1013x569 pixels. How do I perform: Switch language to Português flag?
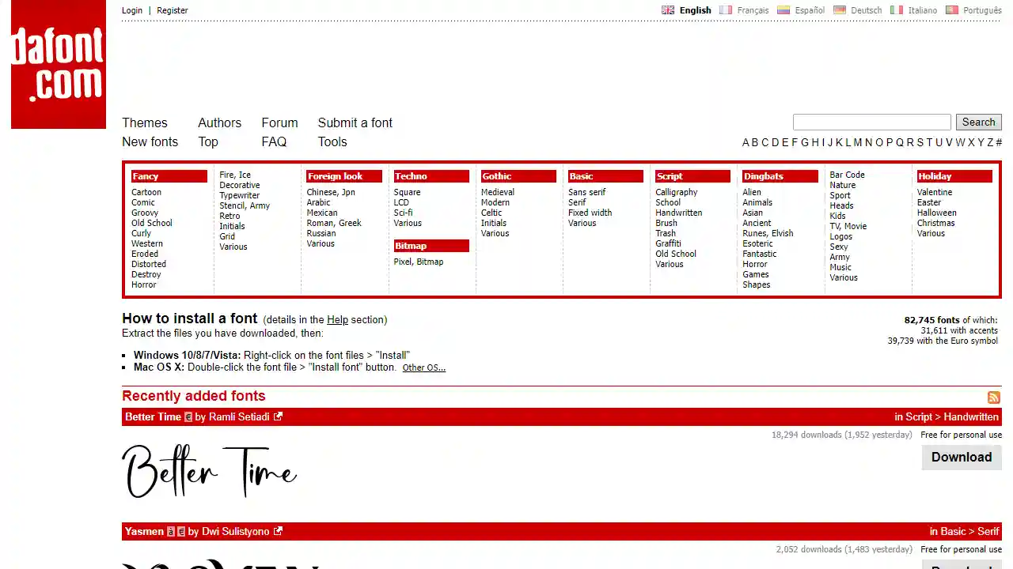(x=952, y=10)
